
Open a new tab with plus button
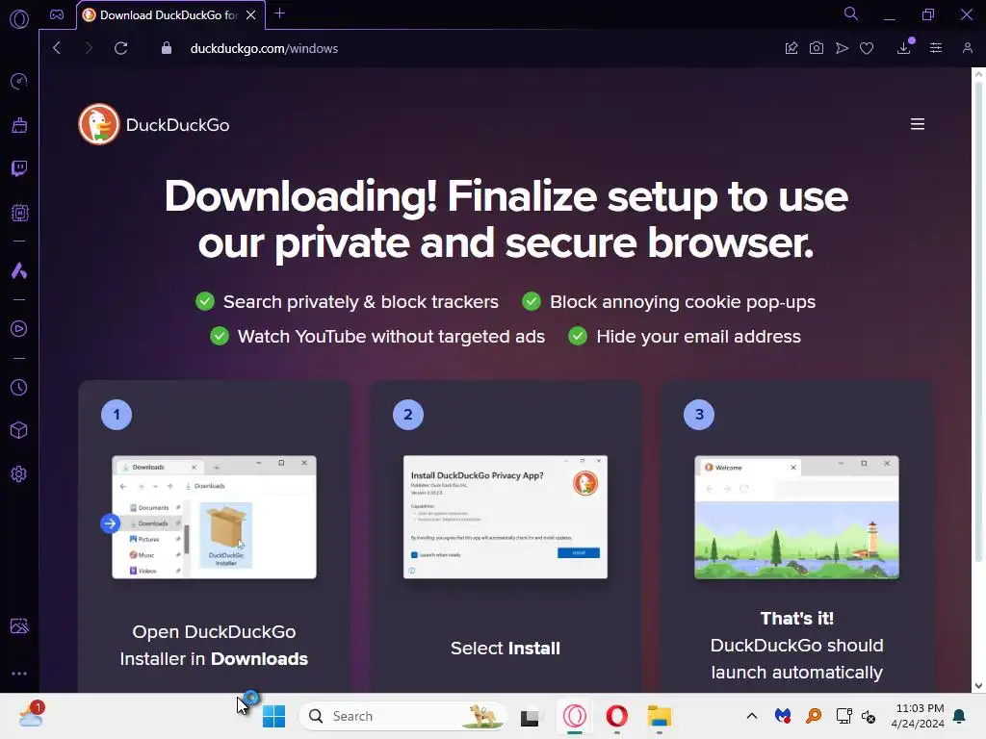pos(280,13)
